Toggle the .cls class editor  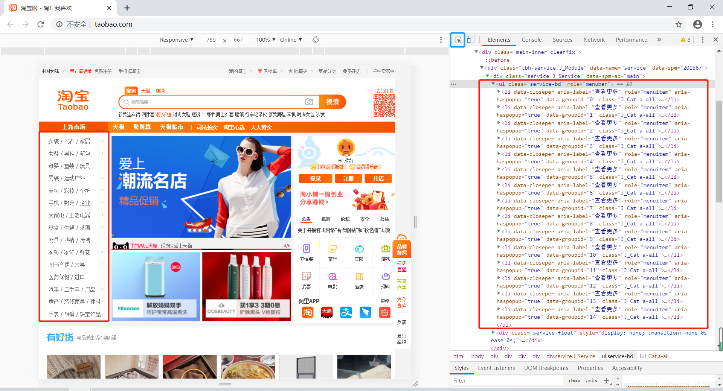click(x=592, y=380)
